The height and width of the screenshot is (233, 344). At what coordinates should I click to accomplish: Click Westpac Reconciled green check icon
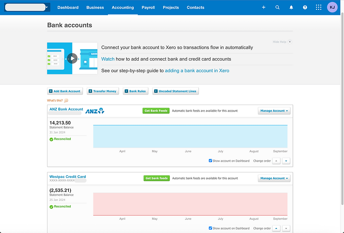[51, 207]
